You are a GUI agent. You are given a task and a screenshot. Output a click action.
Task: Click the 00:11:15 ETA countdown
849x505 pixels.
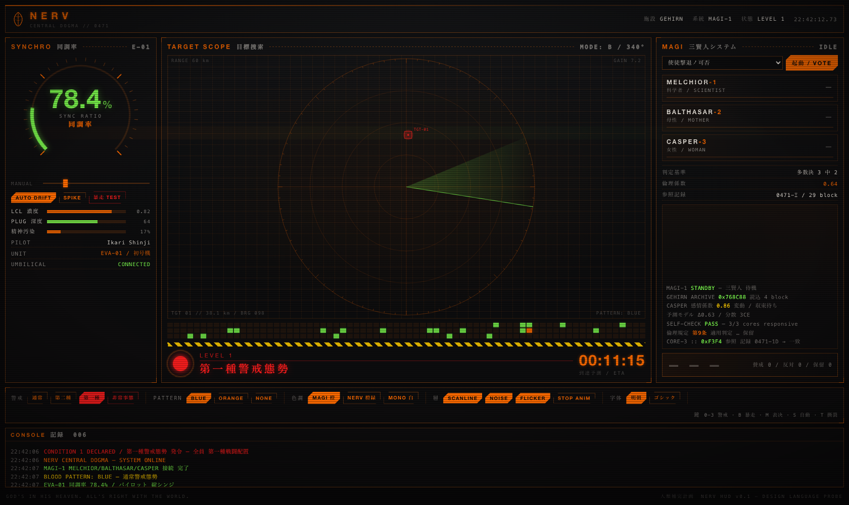point(611,361)
